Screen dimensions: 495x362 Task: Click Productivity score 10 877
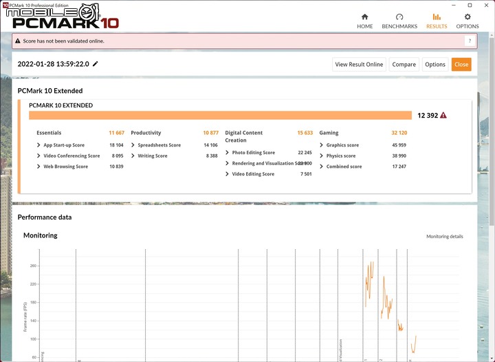click(210, 133)
